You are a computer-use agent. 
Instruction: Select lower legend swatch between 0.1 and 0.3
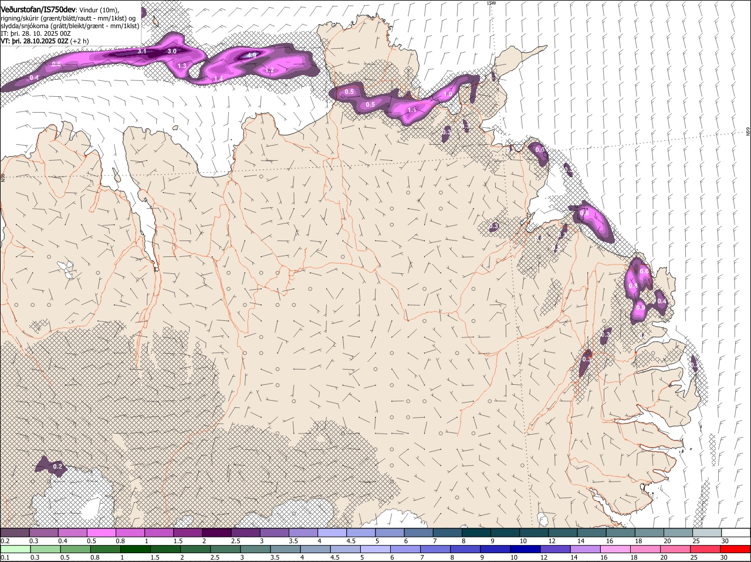[15, 549]
